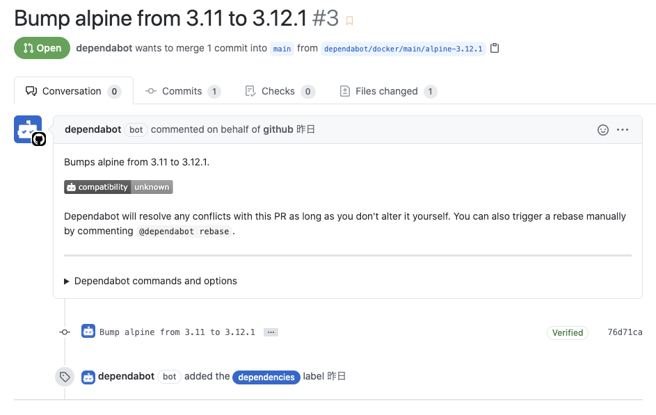The height and width of the screenshot is (415, 656).
Task: Click the GitHub logo badge on avatar
Action: [40, 140]
